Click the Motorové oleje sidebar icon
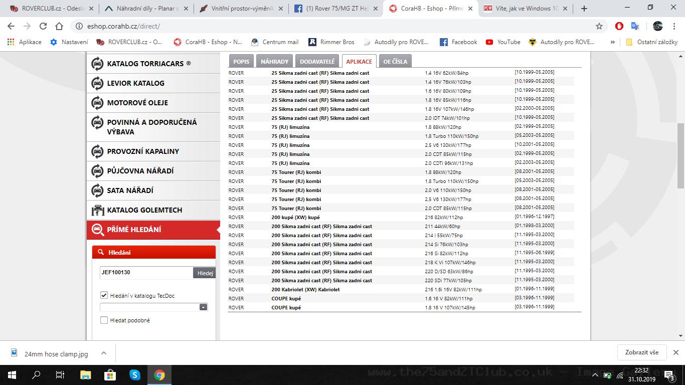685x385 pixels. tap(97, 103)
